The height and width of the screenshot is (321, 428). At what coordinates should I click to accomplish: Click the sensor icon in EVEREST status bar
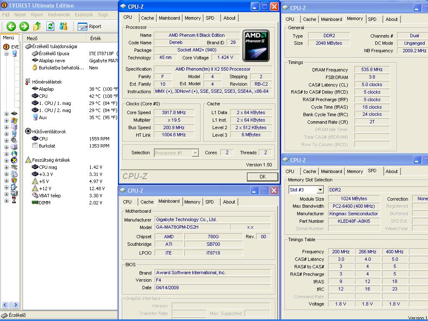click(4, 315)
